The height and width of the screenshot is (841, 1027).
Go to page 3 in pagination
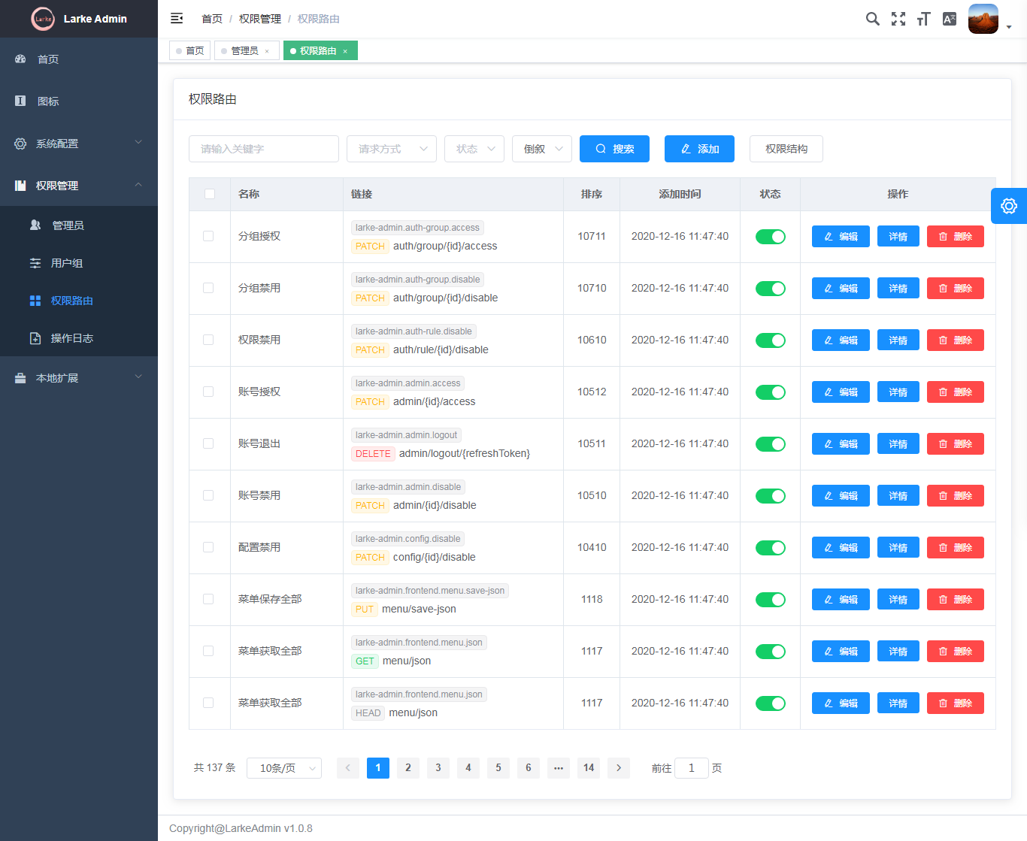click(x=438, y=767)
